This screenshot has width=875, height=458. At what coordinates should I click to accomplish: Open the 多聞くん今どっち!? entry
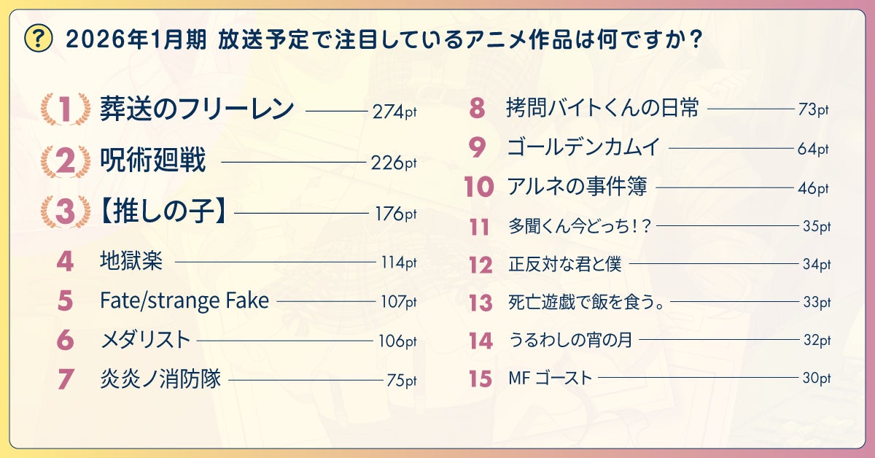coord(580,226)
